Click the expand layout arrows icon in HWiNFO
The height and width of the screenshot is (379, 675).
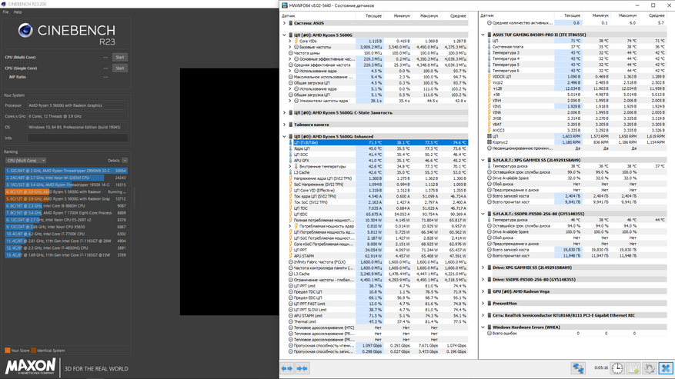point(287,368)
